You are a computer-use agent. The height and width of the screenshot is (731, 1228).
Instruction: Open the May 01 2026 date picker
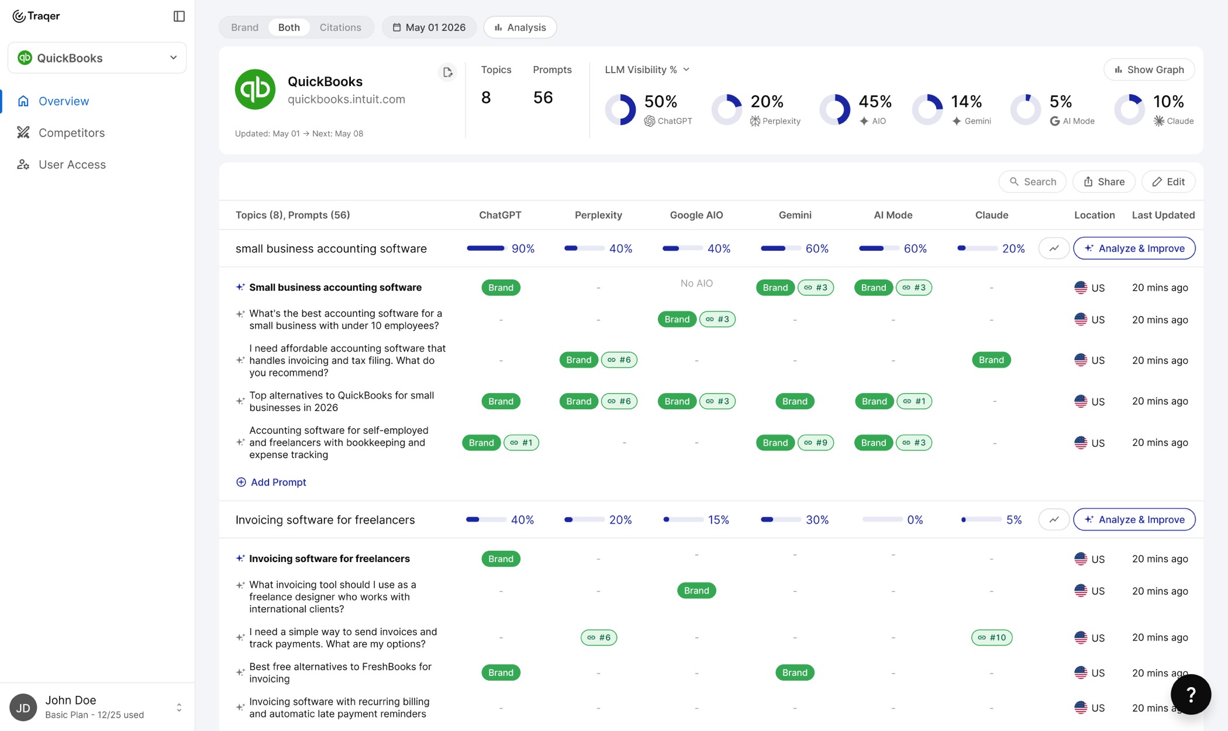[x=429, y=27]
